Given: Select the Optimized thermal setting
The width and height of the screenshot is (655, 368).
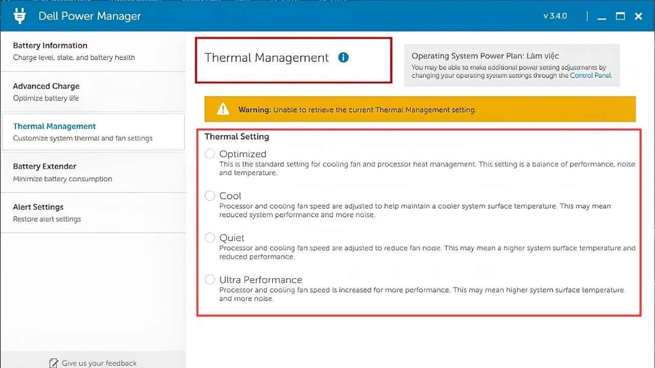Looking at the screenshot, I should (x=210, y=154).
